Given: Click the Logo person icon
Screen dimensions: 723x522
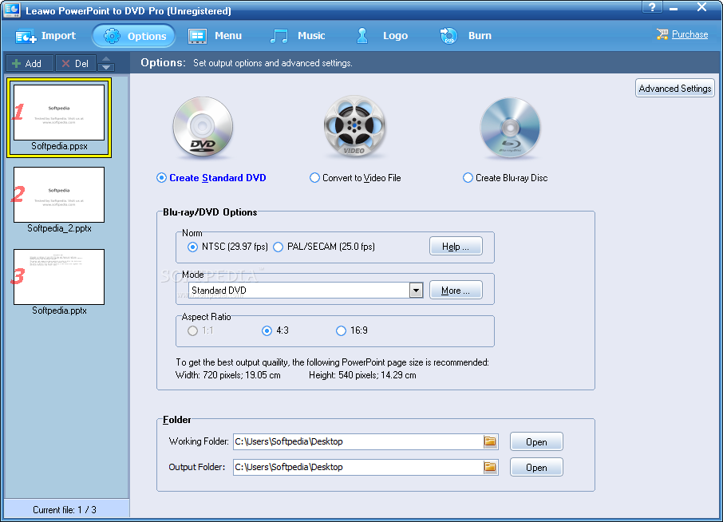Looking at the screenshot, I should coord(362,35).
